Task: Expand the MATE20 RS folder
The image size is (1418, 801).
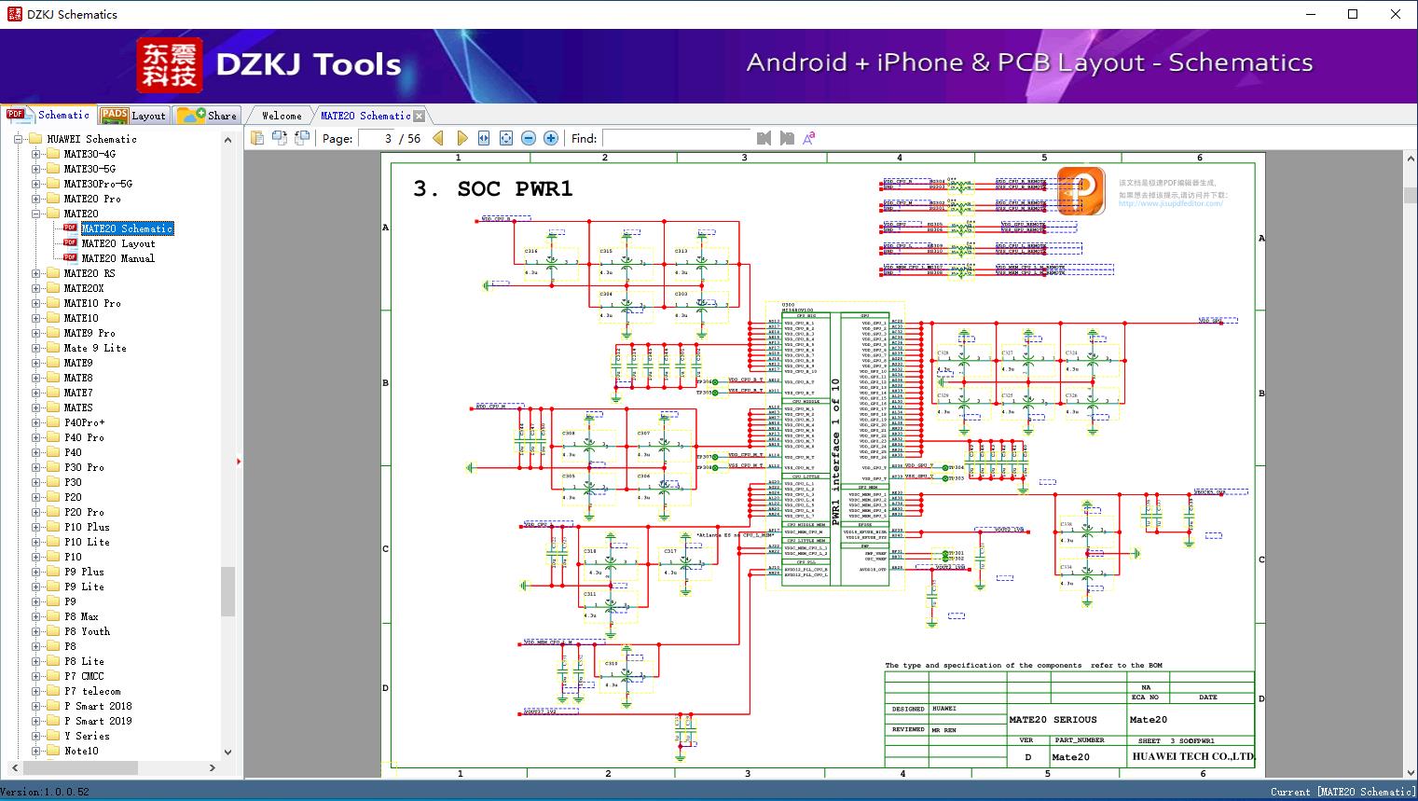Action: pos(35,273)
